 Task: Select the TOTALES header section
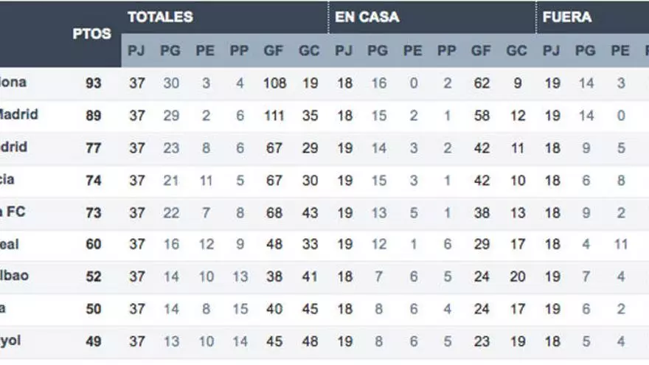160,17
